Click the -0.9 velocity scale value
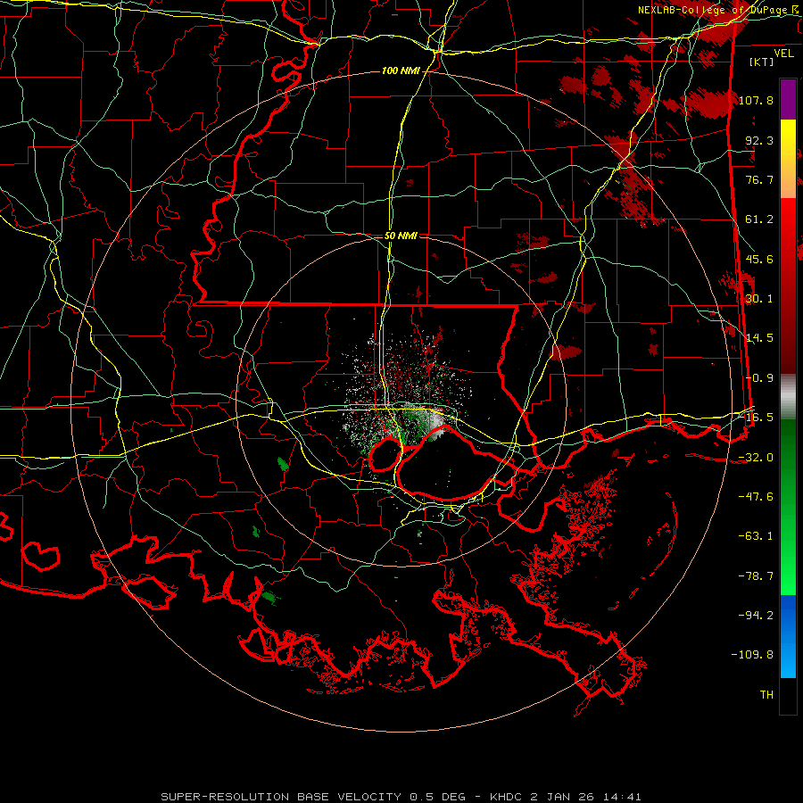The image size is (803, 803). tap(759, 378)
